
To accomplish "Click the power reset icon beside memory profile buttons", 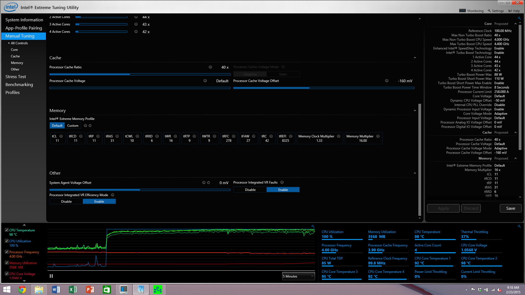I will pyautogui.click(x=90, y=126).
